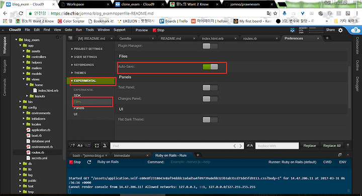This screenshot has height=196, width=362.
Task: Click the find-in-multiple-lines icon
Action: [105, 145]
